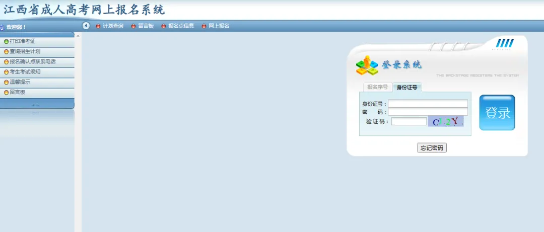Open 网上报名 in the top navigation
544x232 pixels.
click(x=219, y=26)
